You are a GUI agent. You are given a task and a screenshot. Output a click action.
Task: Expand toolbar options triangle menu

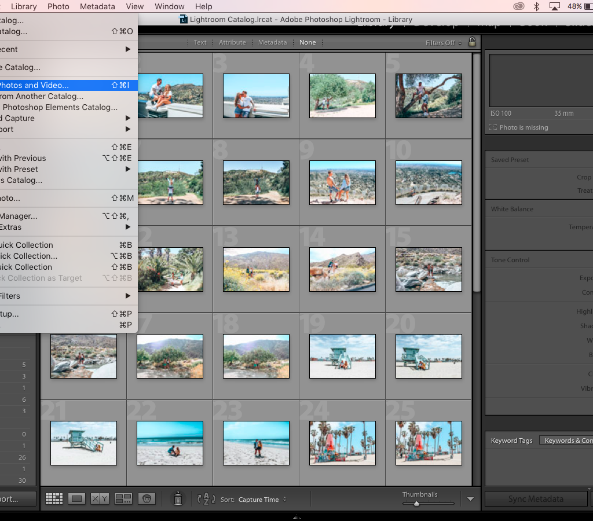(x=470, y=499)
